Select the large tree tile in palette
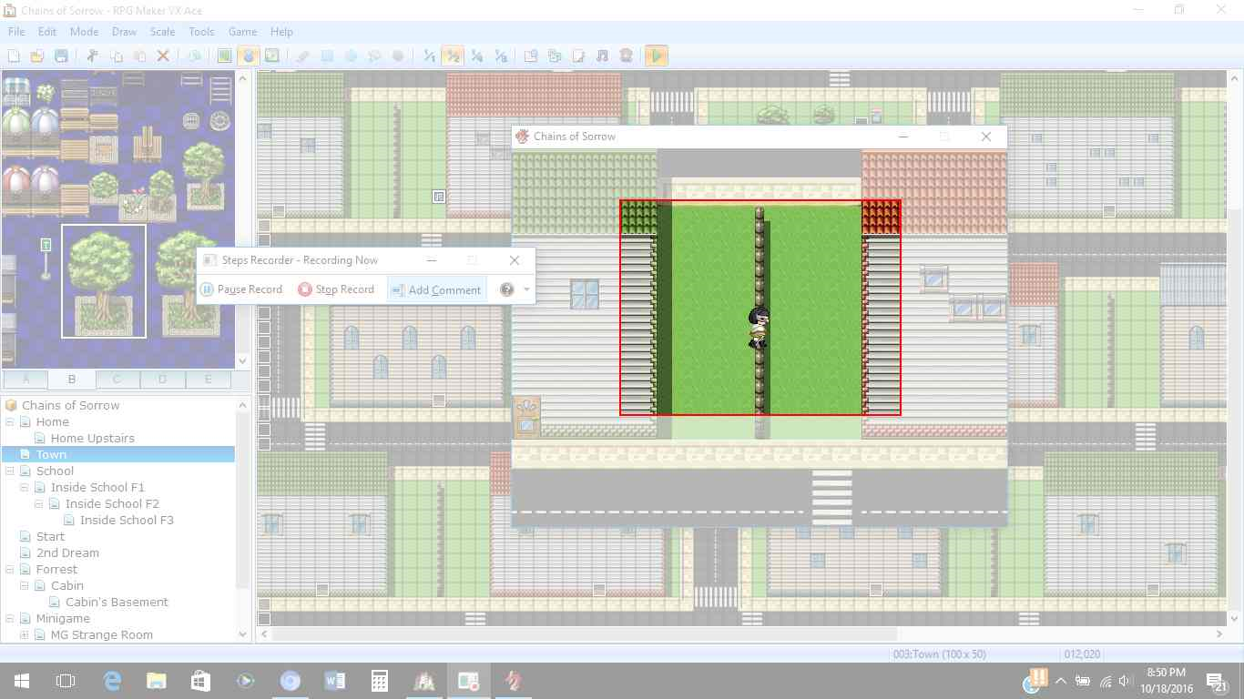 (104, 281)
